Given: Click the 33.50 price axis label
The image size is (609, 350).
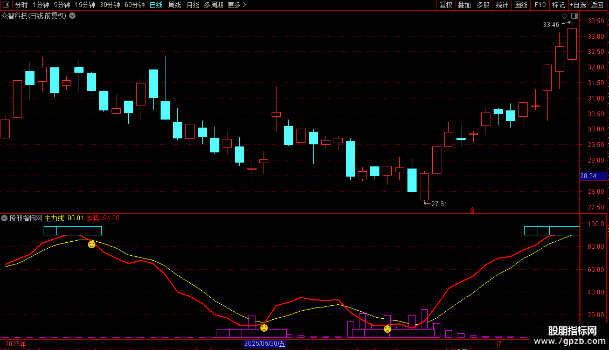Looking at the screenshot, I should pyautogui.click(x=596, y=21).
